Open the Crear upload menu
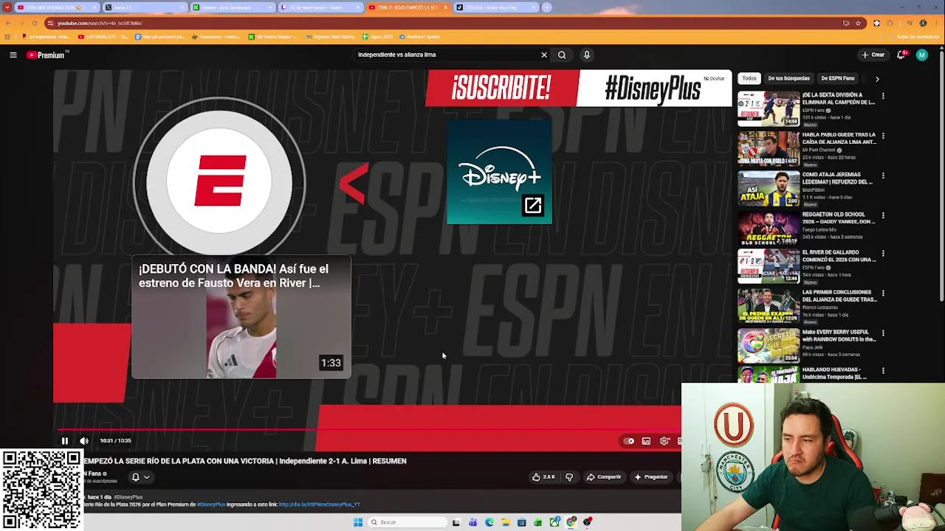The width and height of the screenshot is (945, 531). pos(873,55)
